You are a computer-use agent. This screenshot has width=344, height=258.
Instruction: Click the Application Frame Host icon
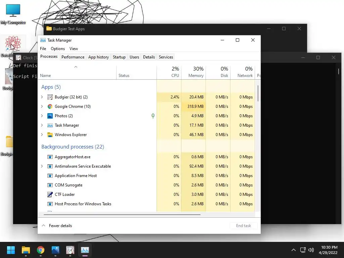click(50, 176)
